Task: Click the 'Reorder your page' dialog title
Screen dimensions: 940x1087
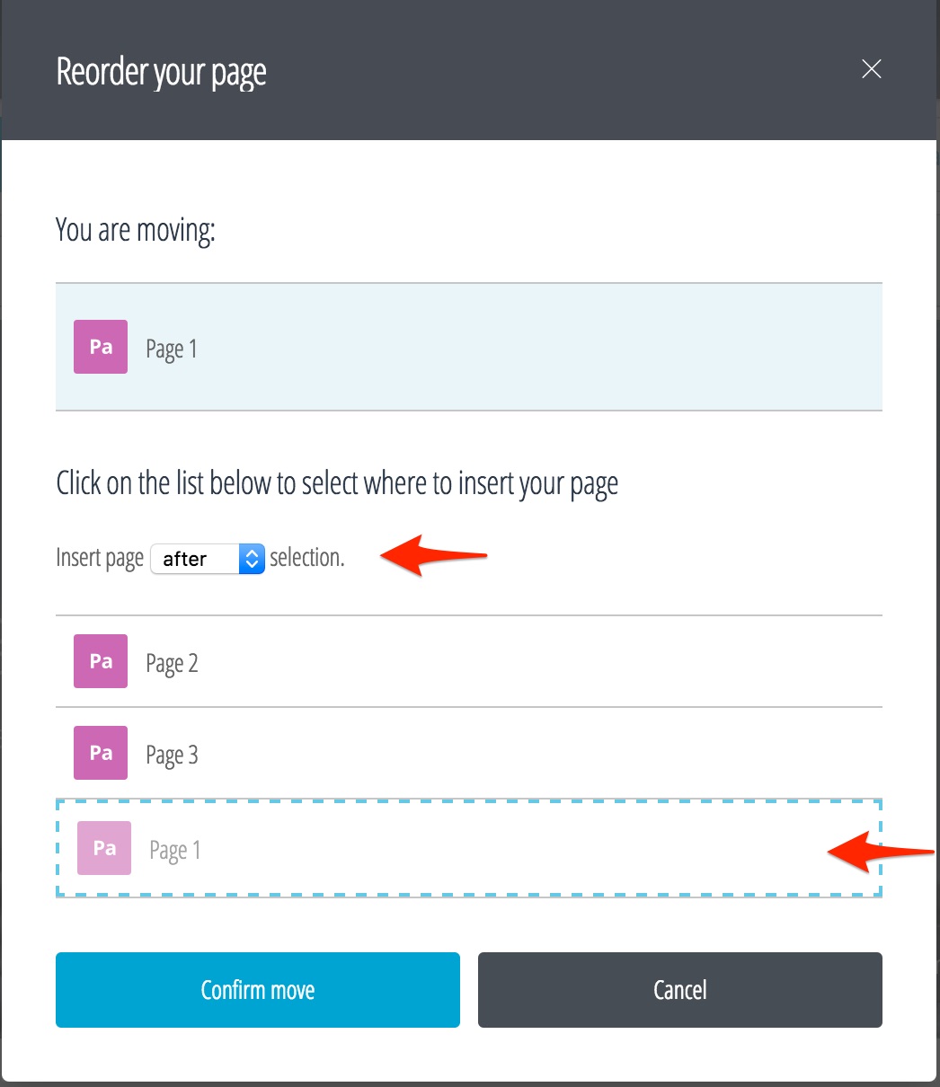Action: click(x=162, y=72)
